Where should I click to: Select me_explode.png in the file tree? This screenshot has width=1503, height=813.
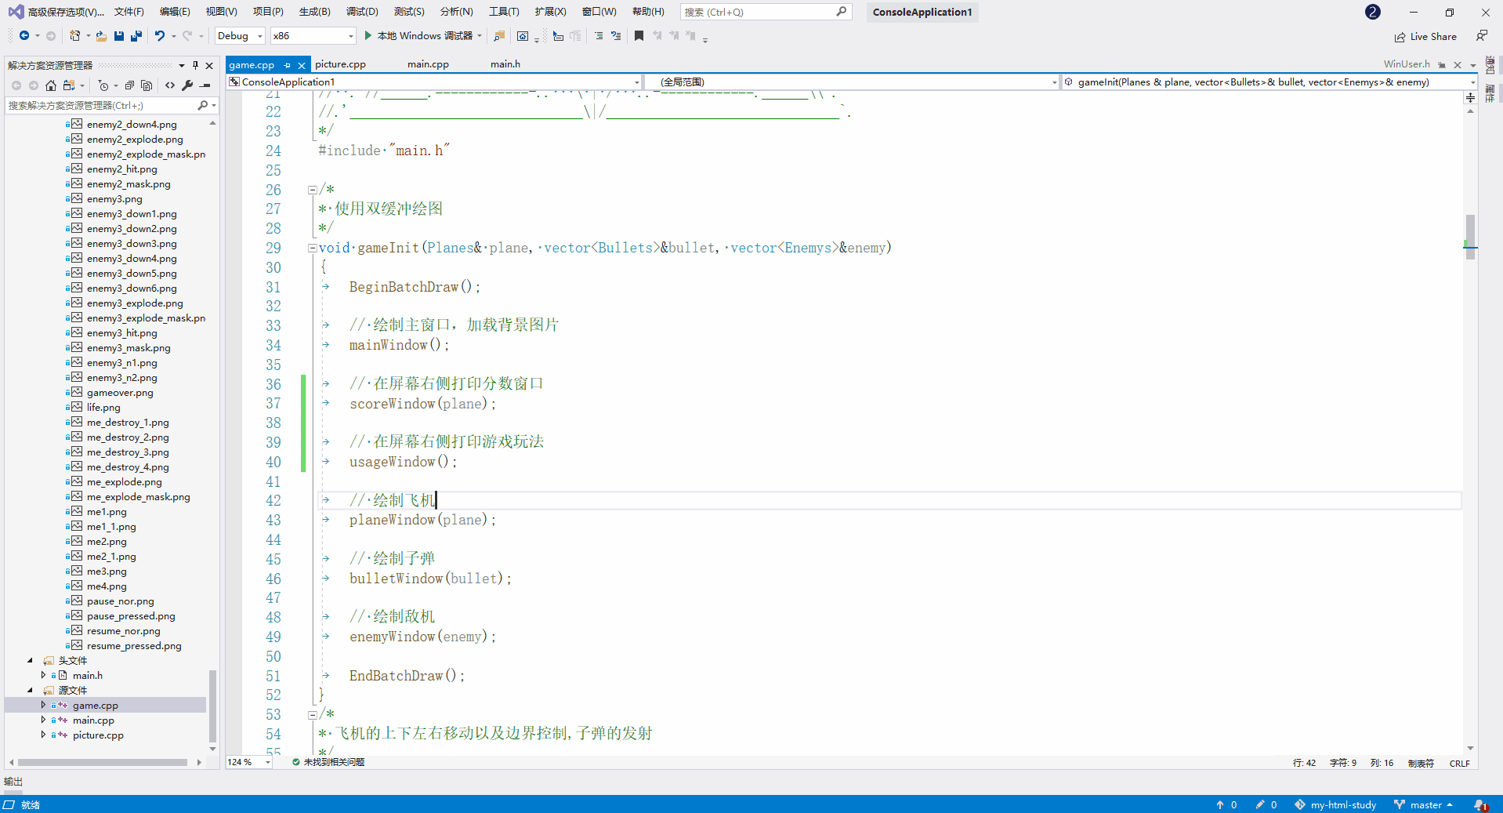pos(125,481)
